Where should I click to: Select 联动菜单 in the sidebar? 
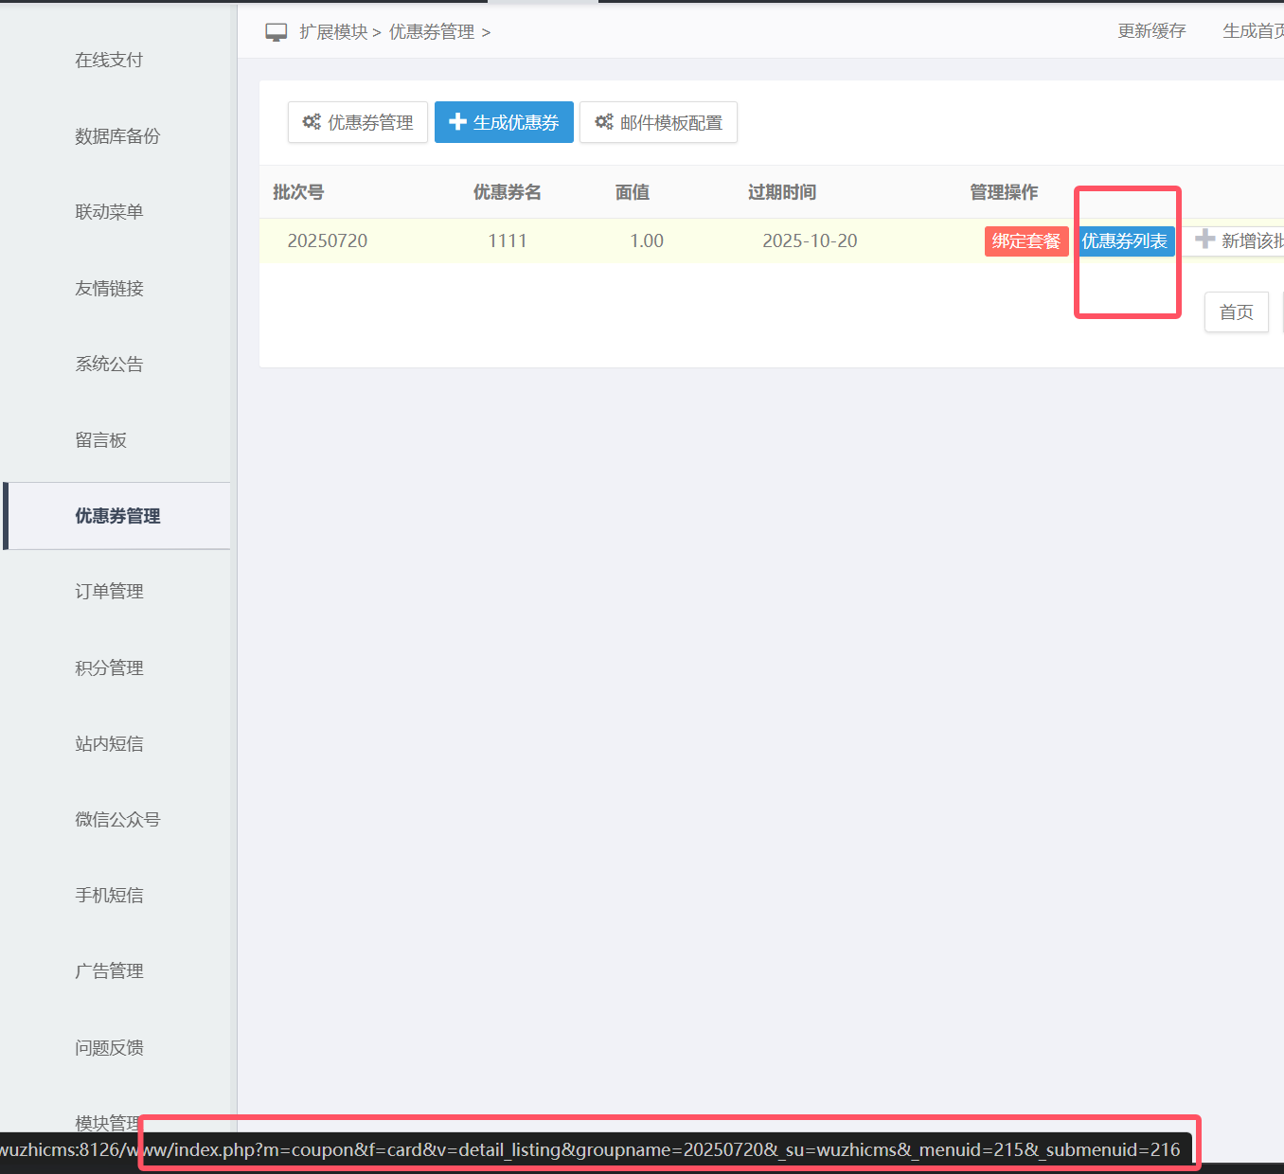pos(109,212)
